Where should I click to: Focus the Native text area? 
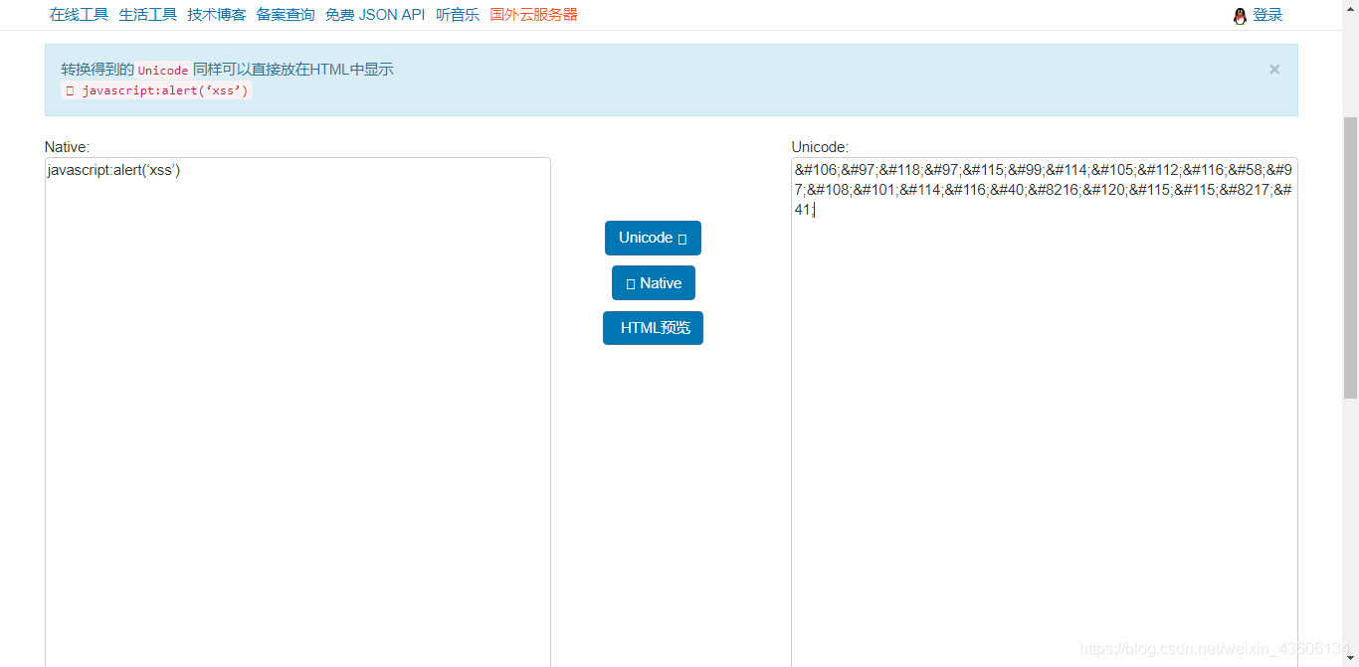pos(297,412)
